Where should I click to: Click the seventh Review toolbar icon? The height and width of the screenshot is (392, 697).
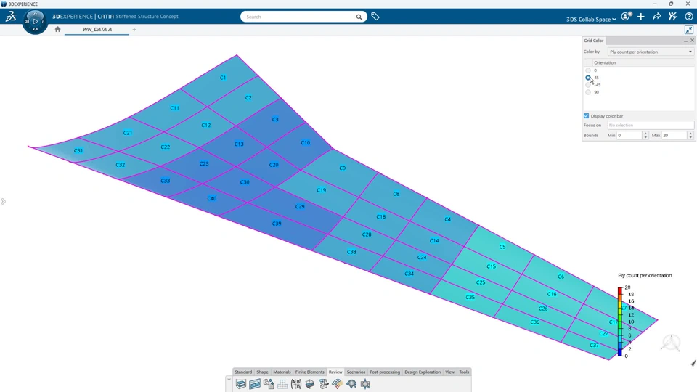point(324,384)
